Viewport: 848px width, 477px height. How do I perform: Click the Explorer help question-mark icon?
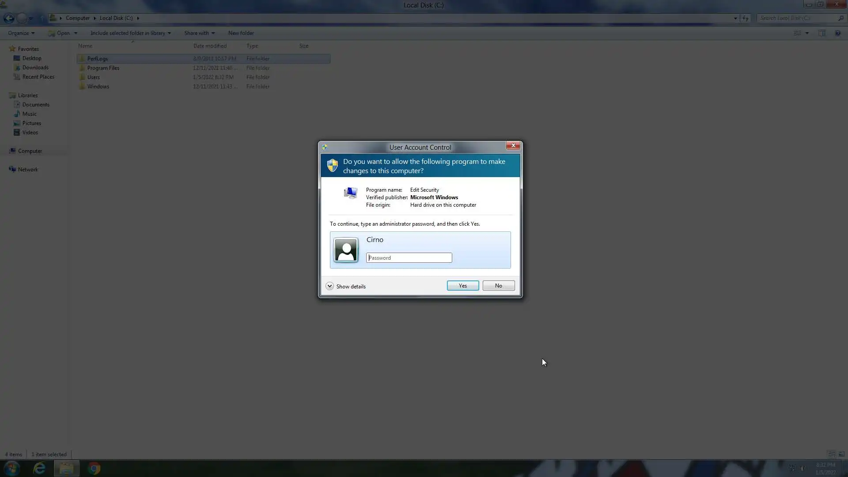(x=837, y=33)
